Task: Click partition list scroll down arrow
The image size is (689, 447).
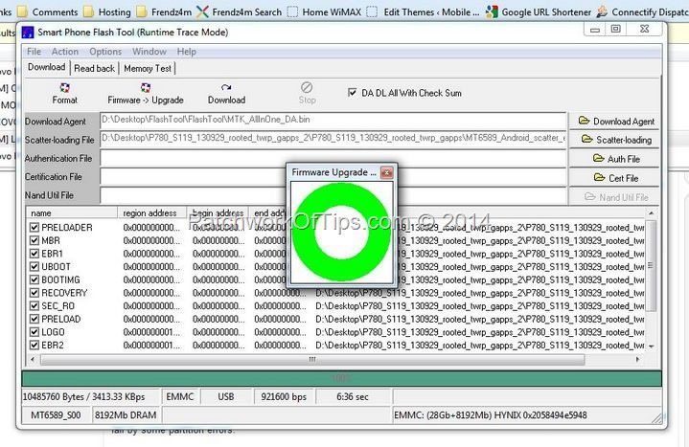Action: click(x=652, y=346)
